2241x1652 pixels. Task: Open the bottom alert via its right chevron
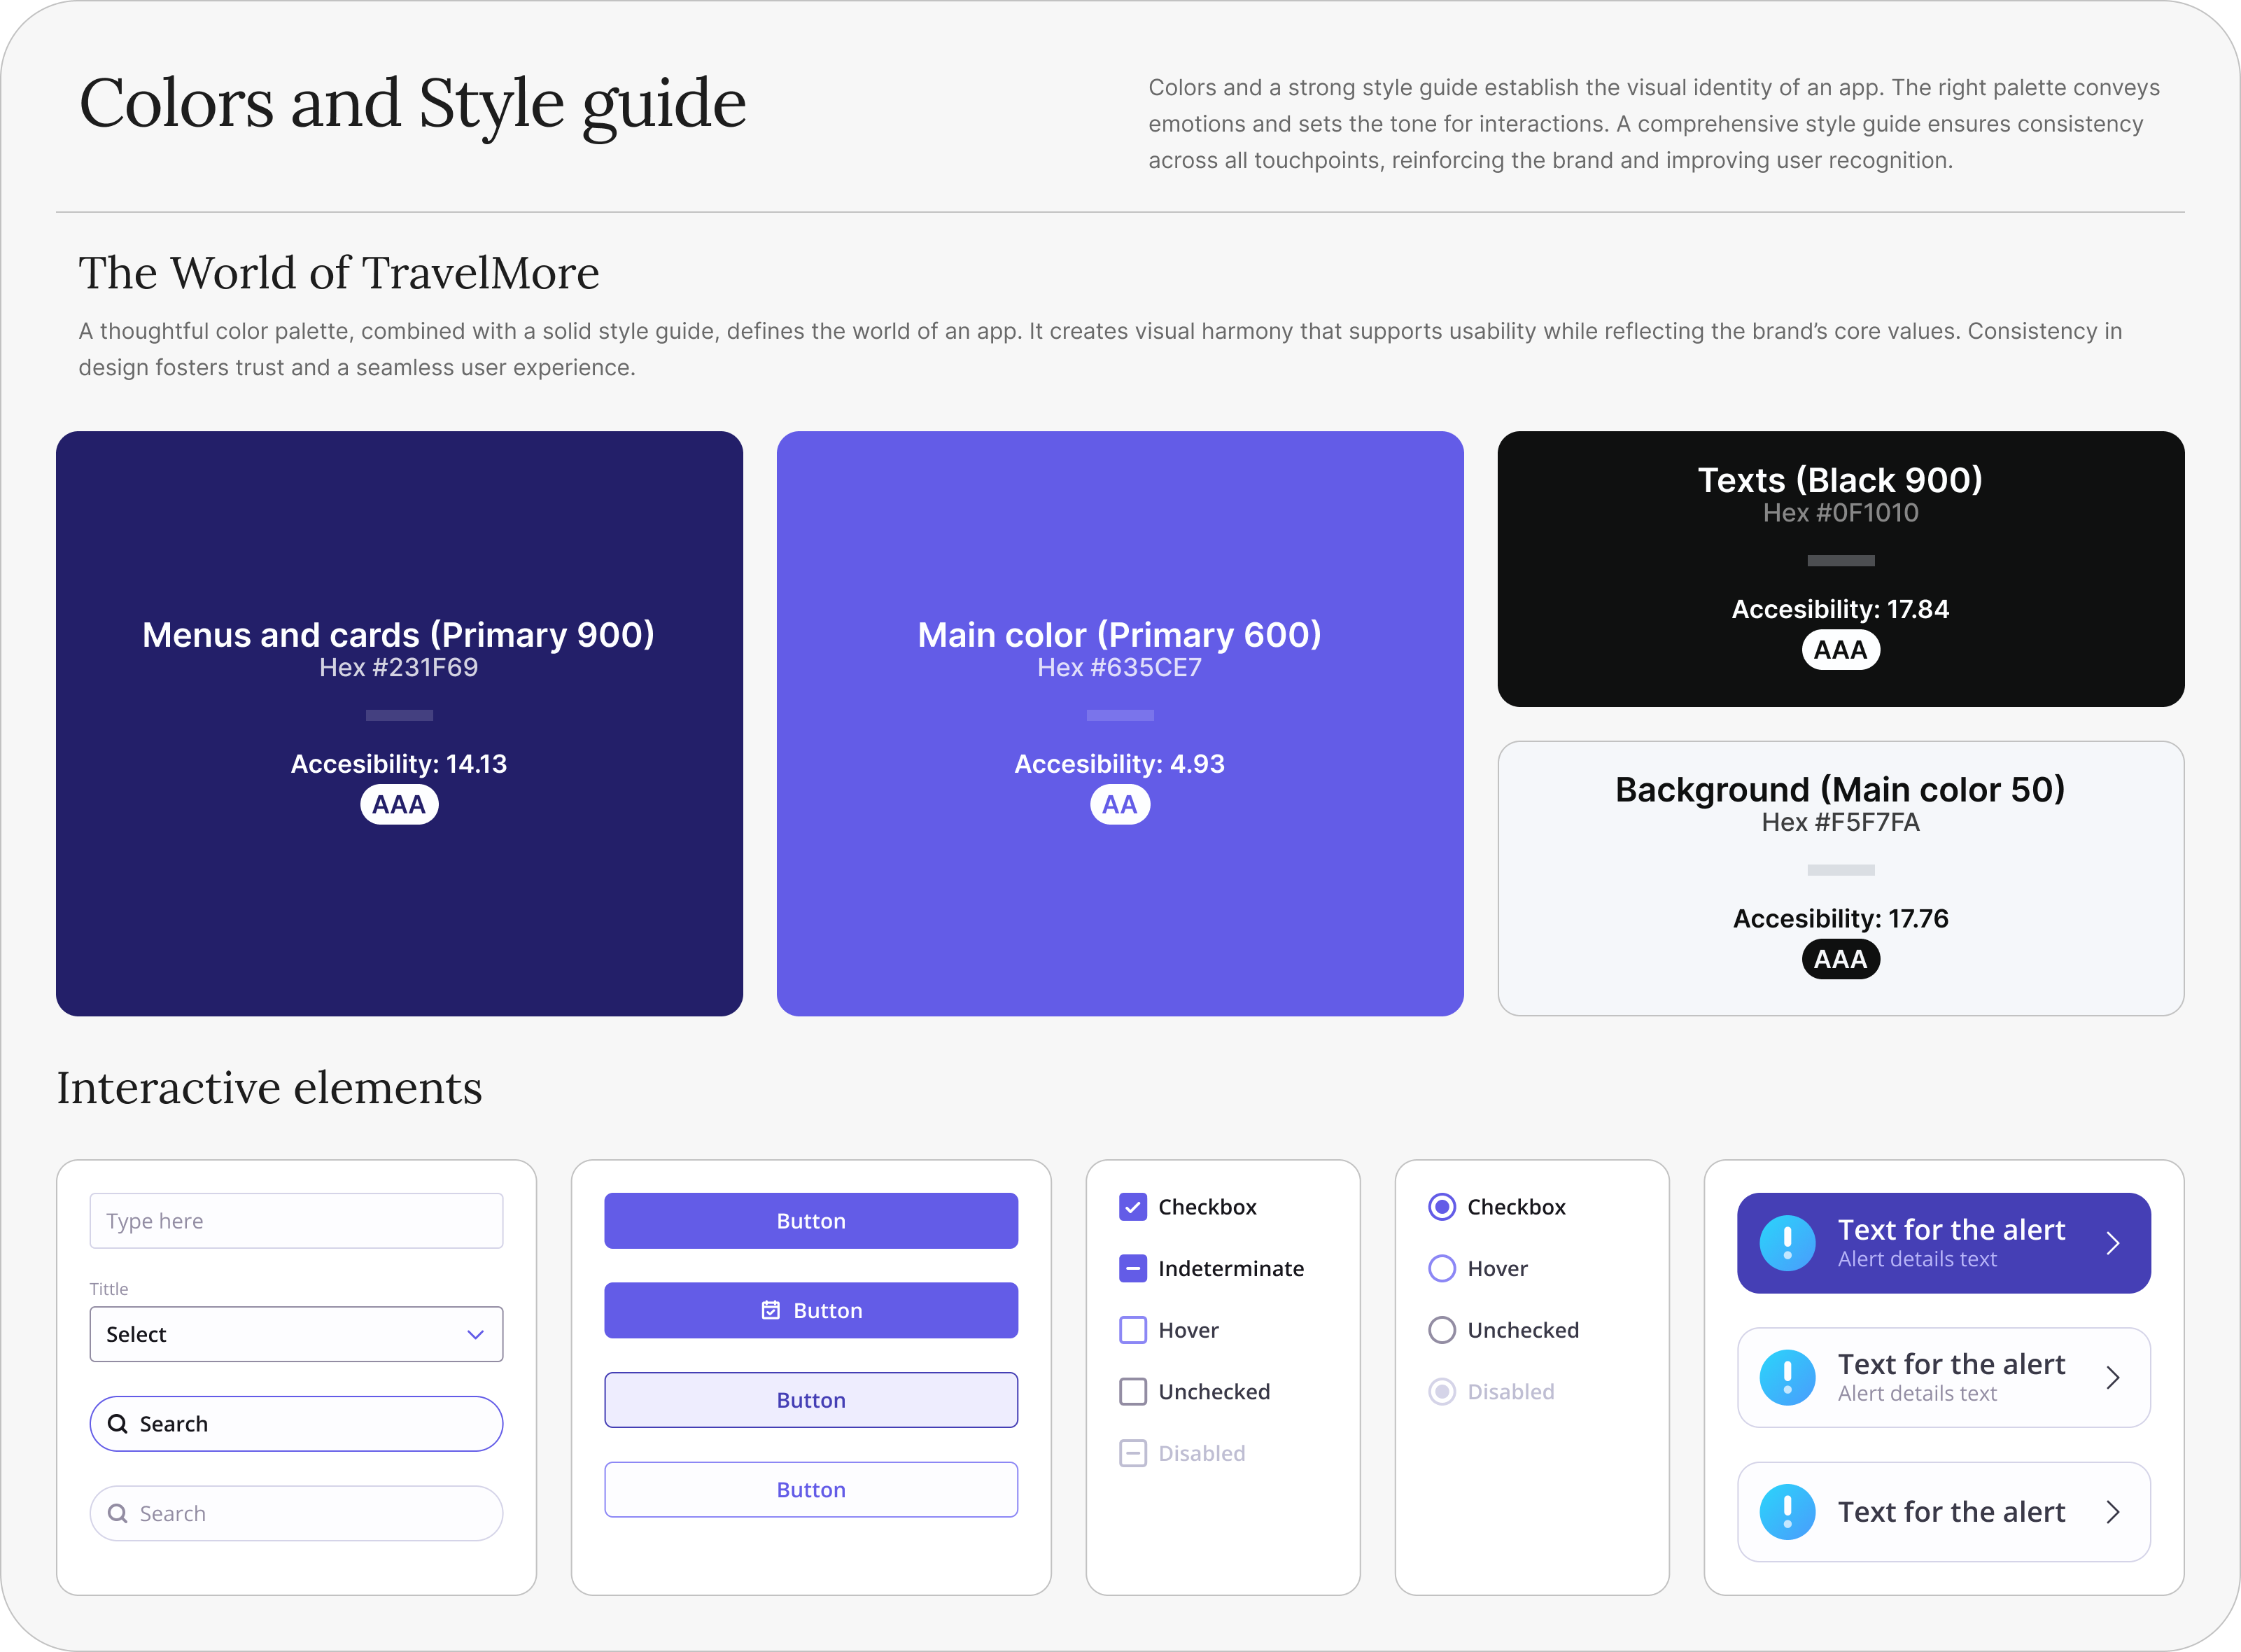coord(2112,1512)
